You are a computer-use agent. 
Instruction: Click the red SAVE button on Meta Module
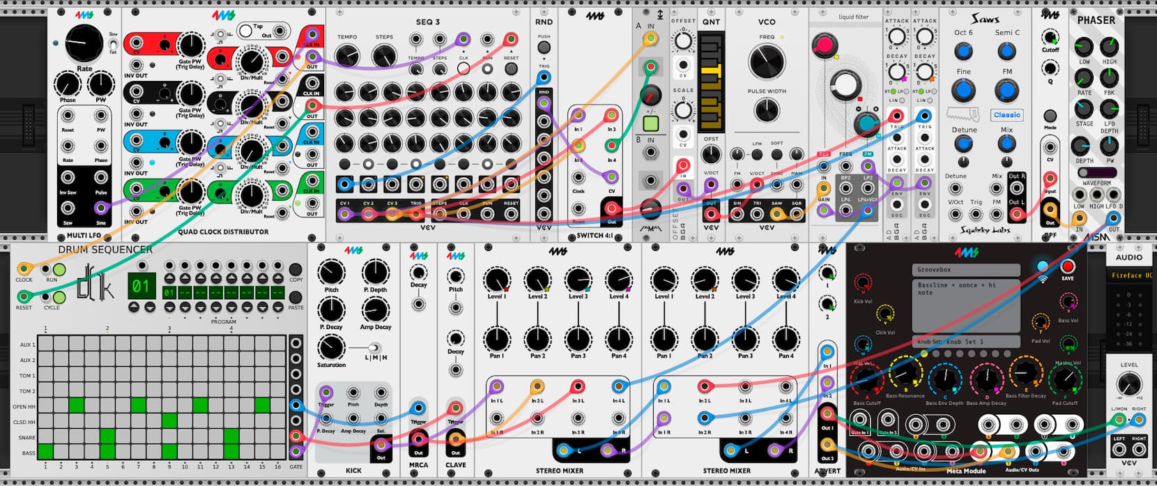tap(1067, 266)
